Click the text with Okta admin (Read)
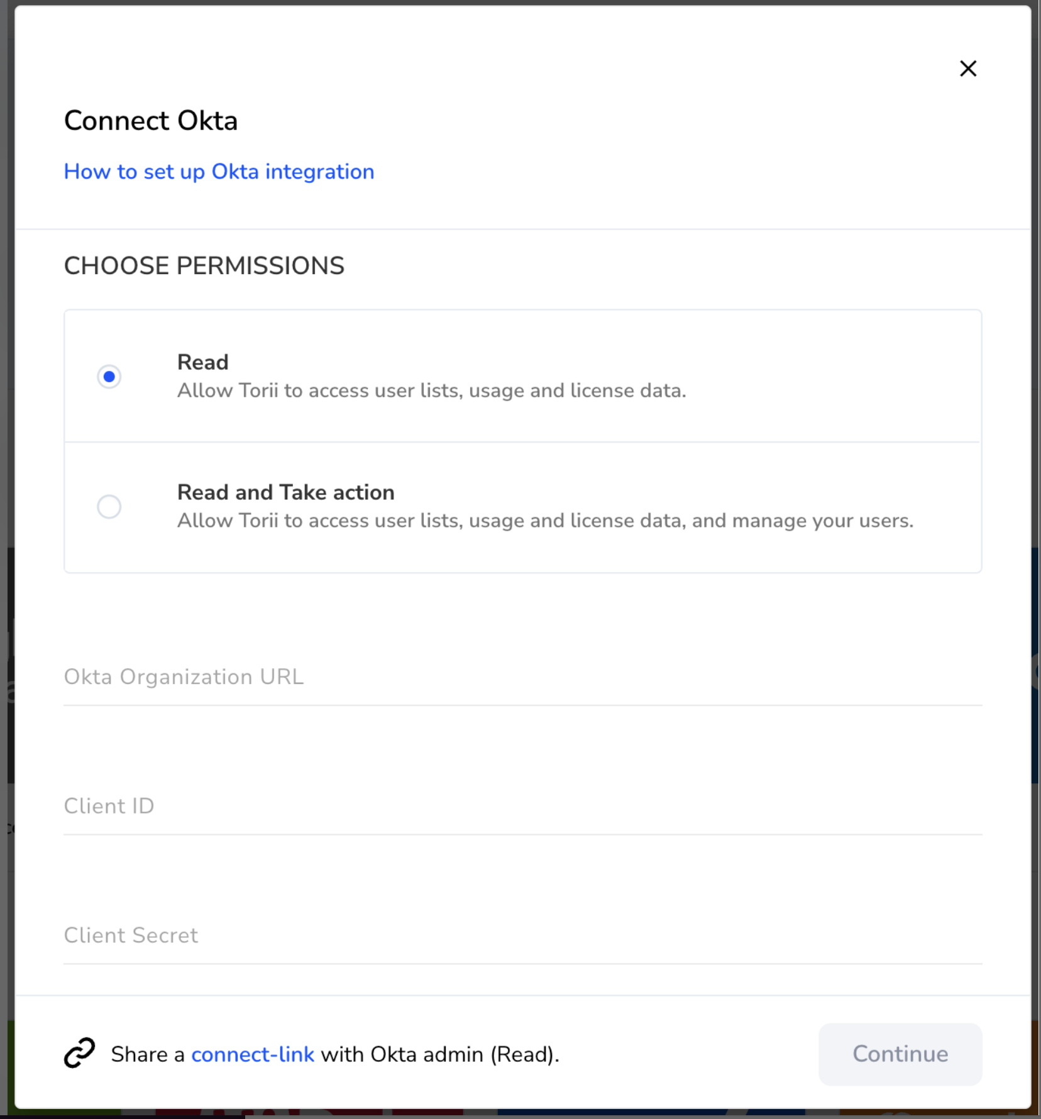This screenshot has width=1041, height=1119. click(440, 1054)
